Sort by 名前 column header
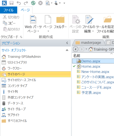Viewport: 114px width, 136px height. 77,56
